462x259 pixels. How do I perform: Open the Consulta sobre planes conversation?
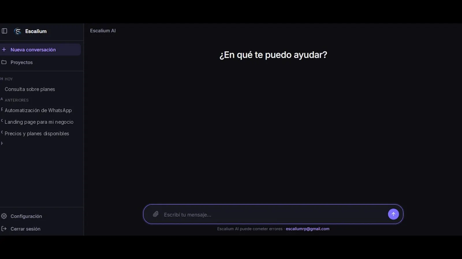click(30, 89)
